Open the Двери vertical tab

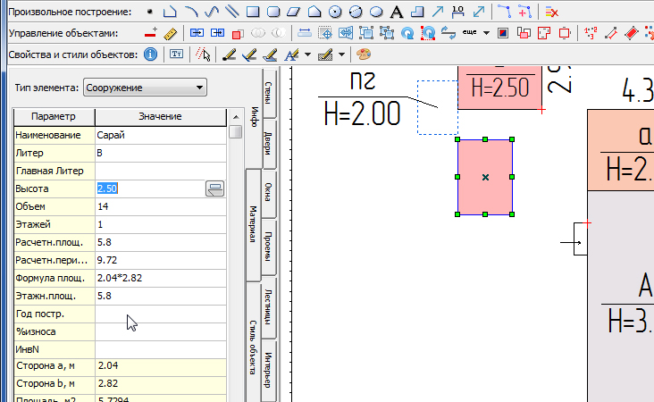point(268,143)
